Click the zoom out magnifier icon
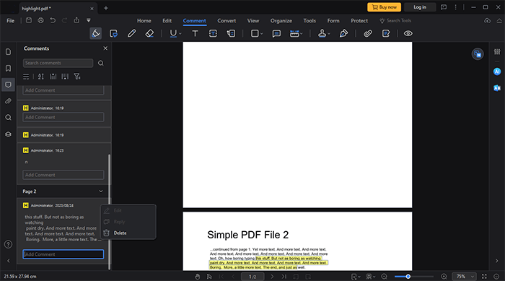The width and height of the screenshot is (505, 281). pyautogui.click(x=385, y=277)
